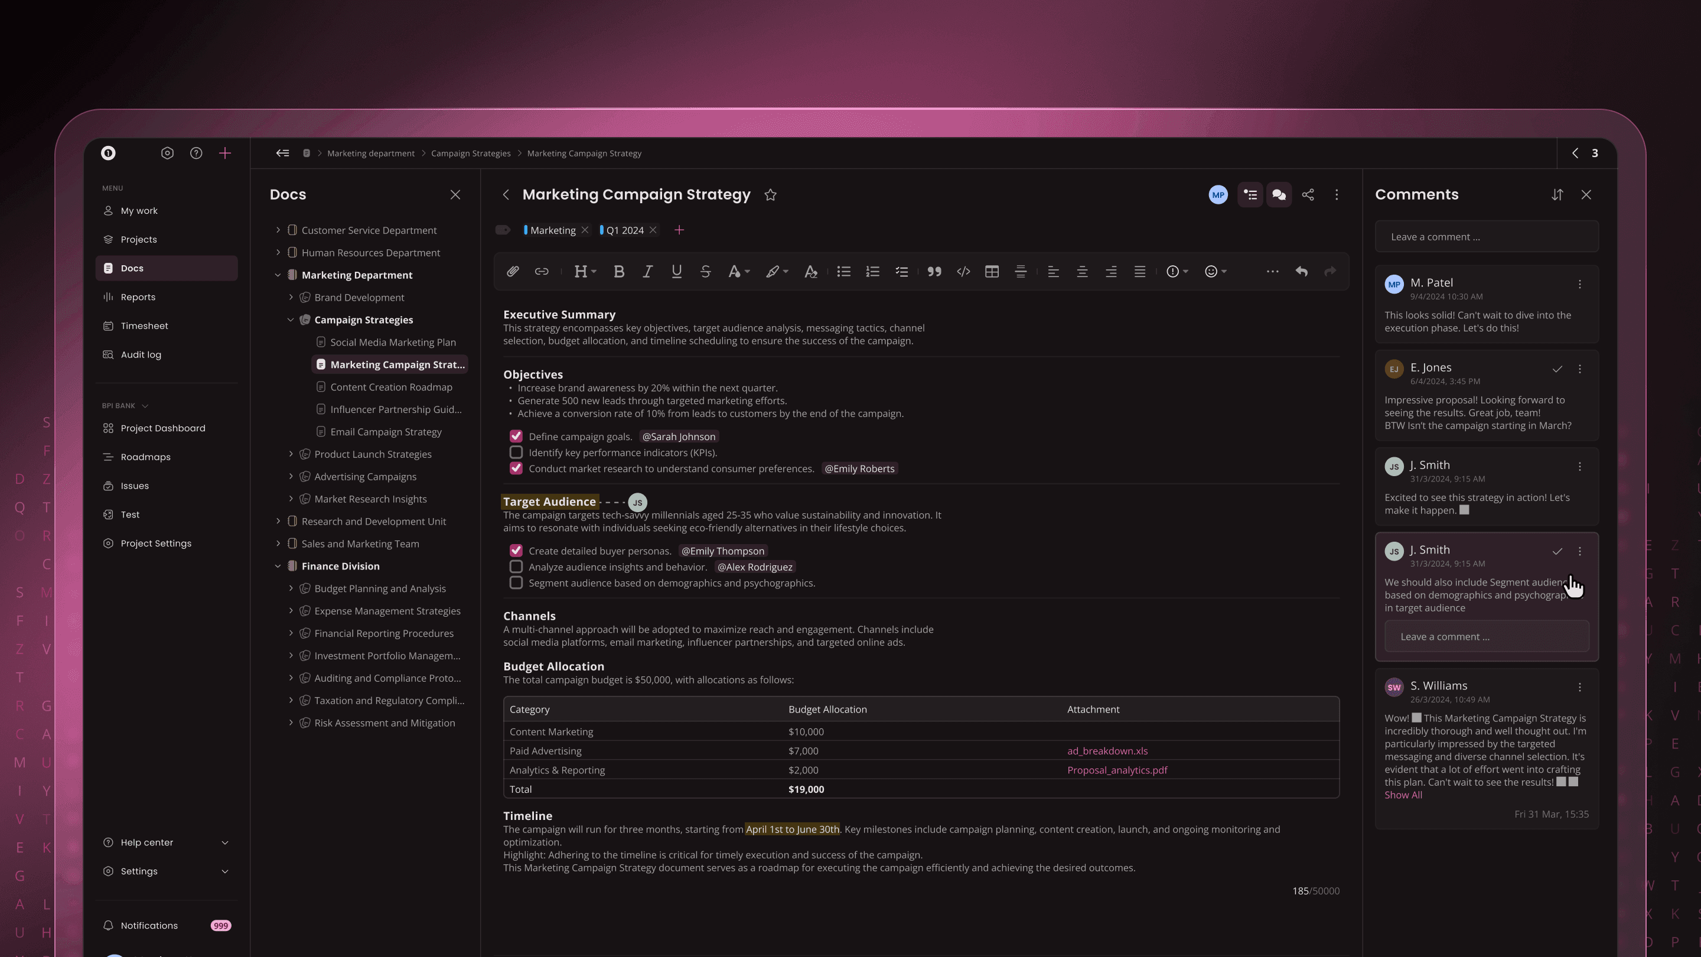Click the share document icon
Screen dimensions: 1701x957
(x=1308, y=195)
